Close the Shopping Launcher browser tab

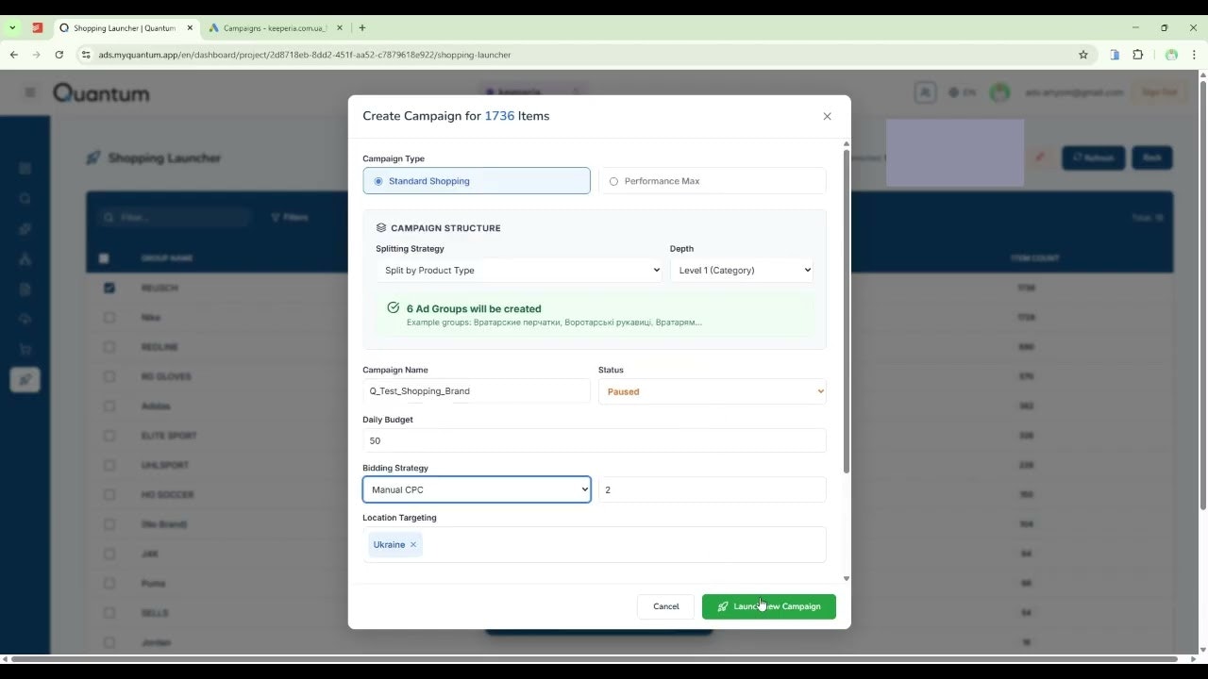(189, 28)
